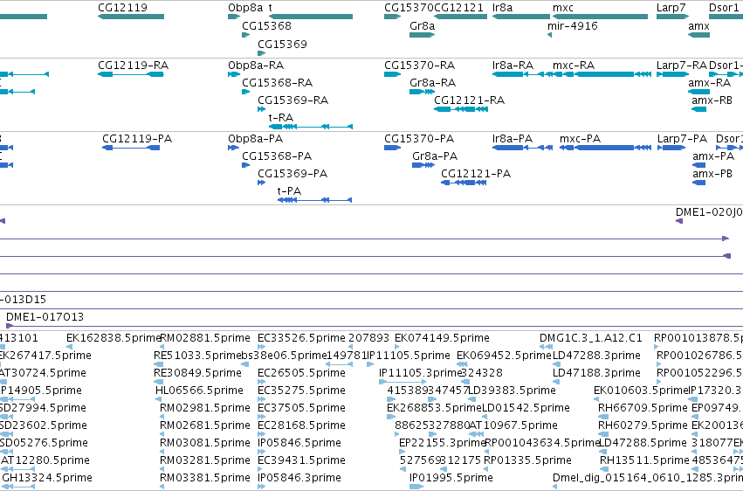Screen dimensions: 743x491
Task: Click the GH13324.5prime EST label
Action: tap(47, 478)
